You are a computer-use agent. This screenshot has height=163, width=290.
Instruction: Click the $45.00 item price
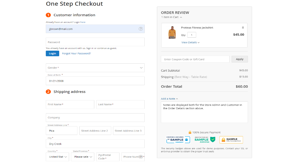[x=238, y=35]
